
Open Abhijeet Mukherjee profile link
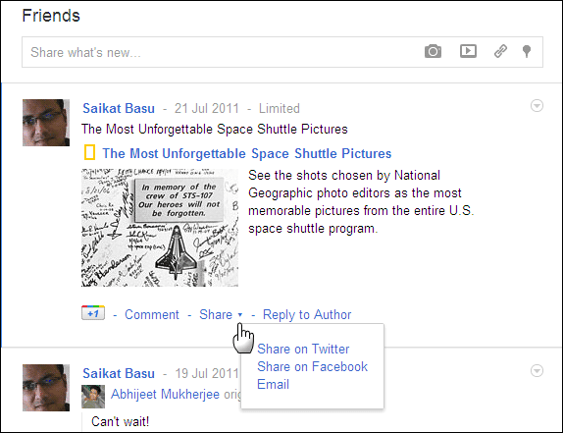[165, 394]
